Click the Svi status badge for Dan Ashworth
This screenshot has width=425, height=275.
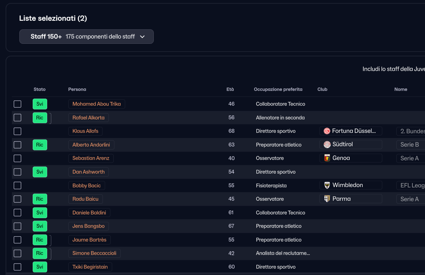click(x=40, y=172)
